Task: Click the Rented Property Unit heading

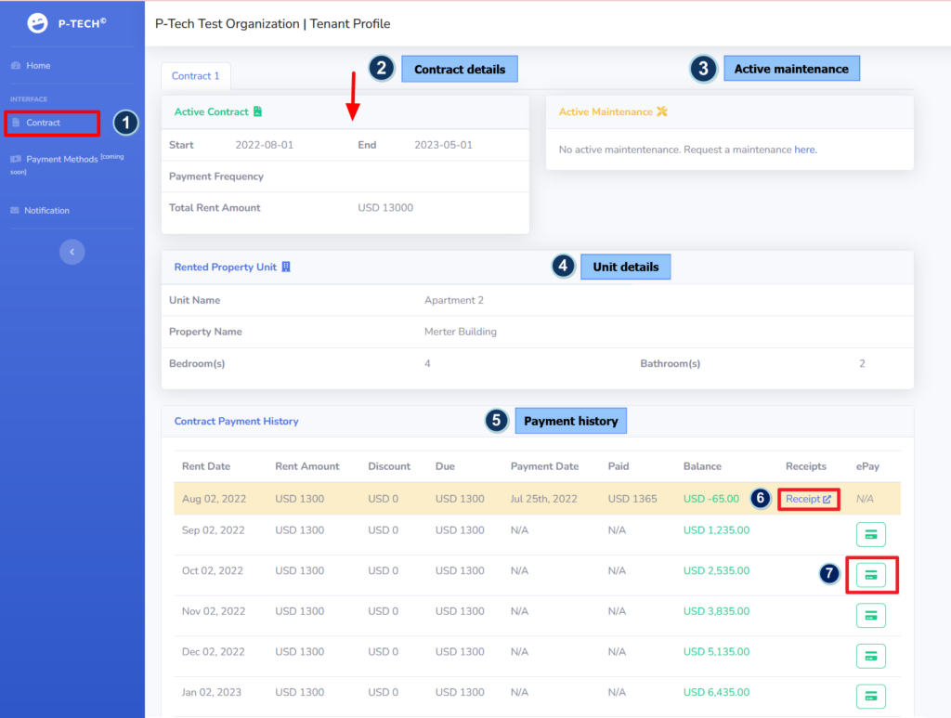Action: pyautogui.click(x=225, y=267)
